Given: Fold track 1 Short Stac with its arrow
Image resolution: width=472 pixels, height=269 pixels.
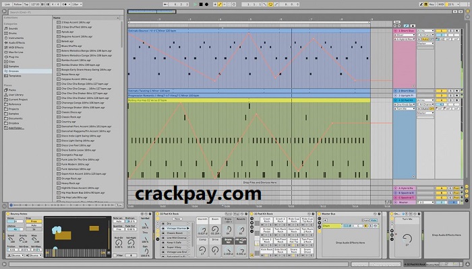Looking at the screenshot, I should pyautogui.click(x=396, y=31).
